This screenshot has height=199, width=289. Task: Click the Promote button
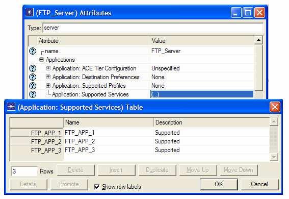tap(69, 184)
